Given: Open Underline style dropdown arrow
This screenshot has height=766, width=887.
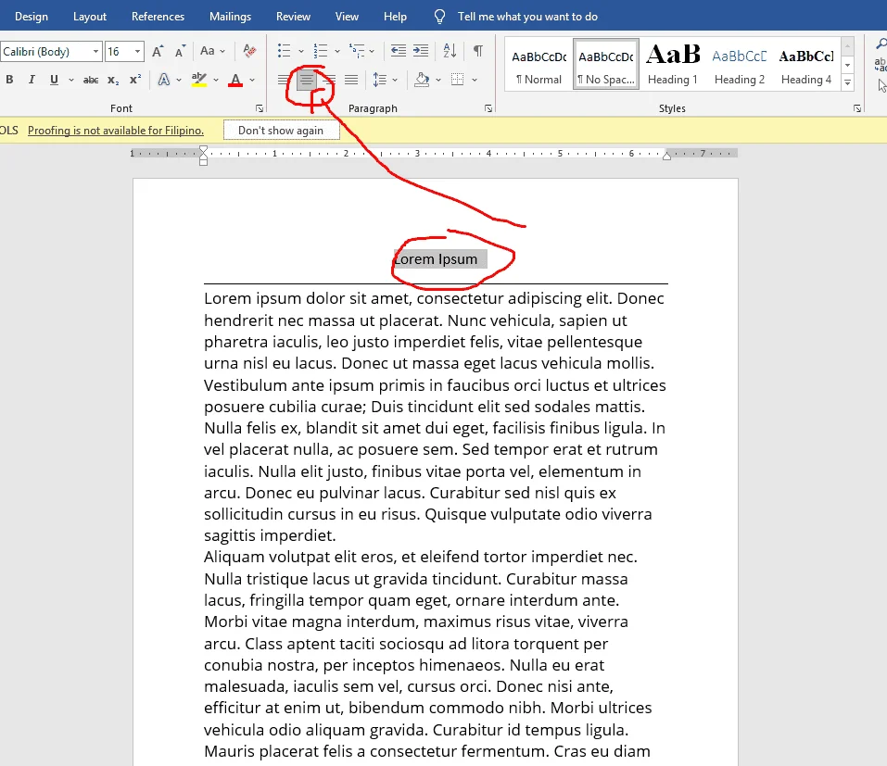Looking at the screenshot, I should click(71, 80).
